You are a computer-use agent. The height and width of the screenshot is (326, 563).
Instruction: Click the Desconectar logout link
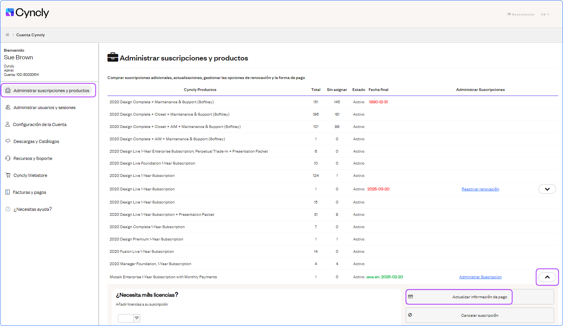[521, 14]
